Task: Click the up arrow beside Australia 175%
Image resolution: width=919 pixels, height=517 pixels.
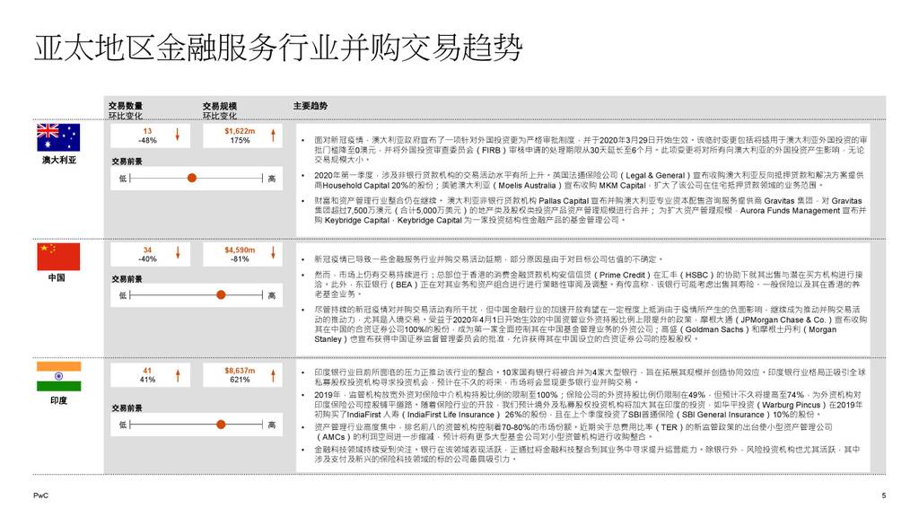Action: [273, 136]
